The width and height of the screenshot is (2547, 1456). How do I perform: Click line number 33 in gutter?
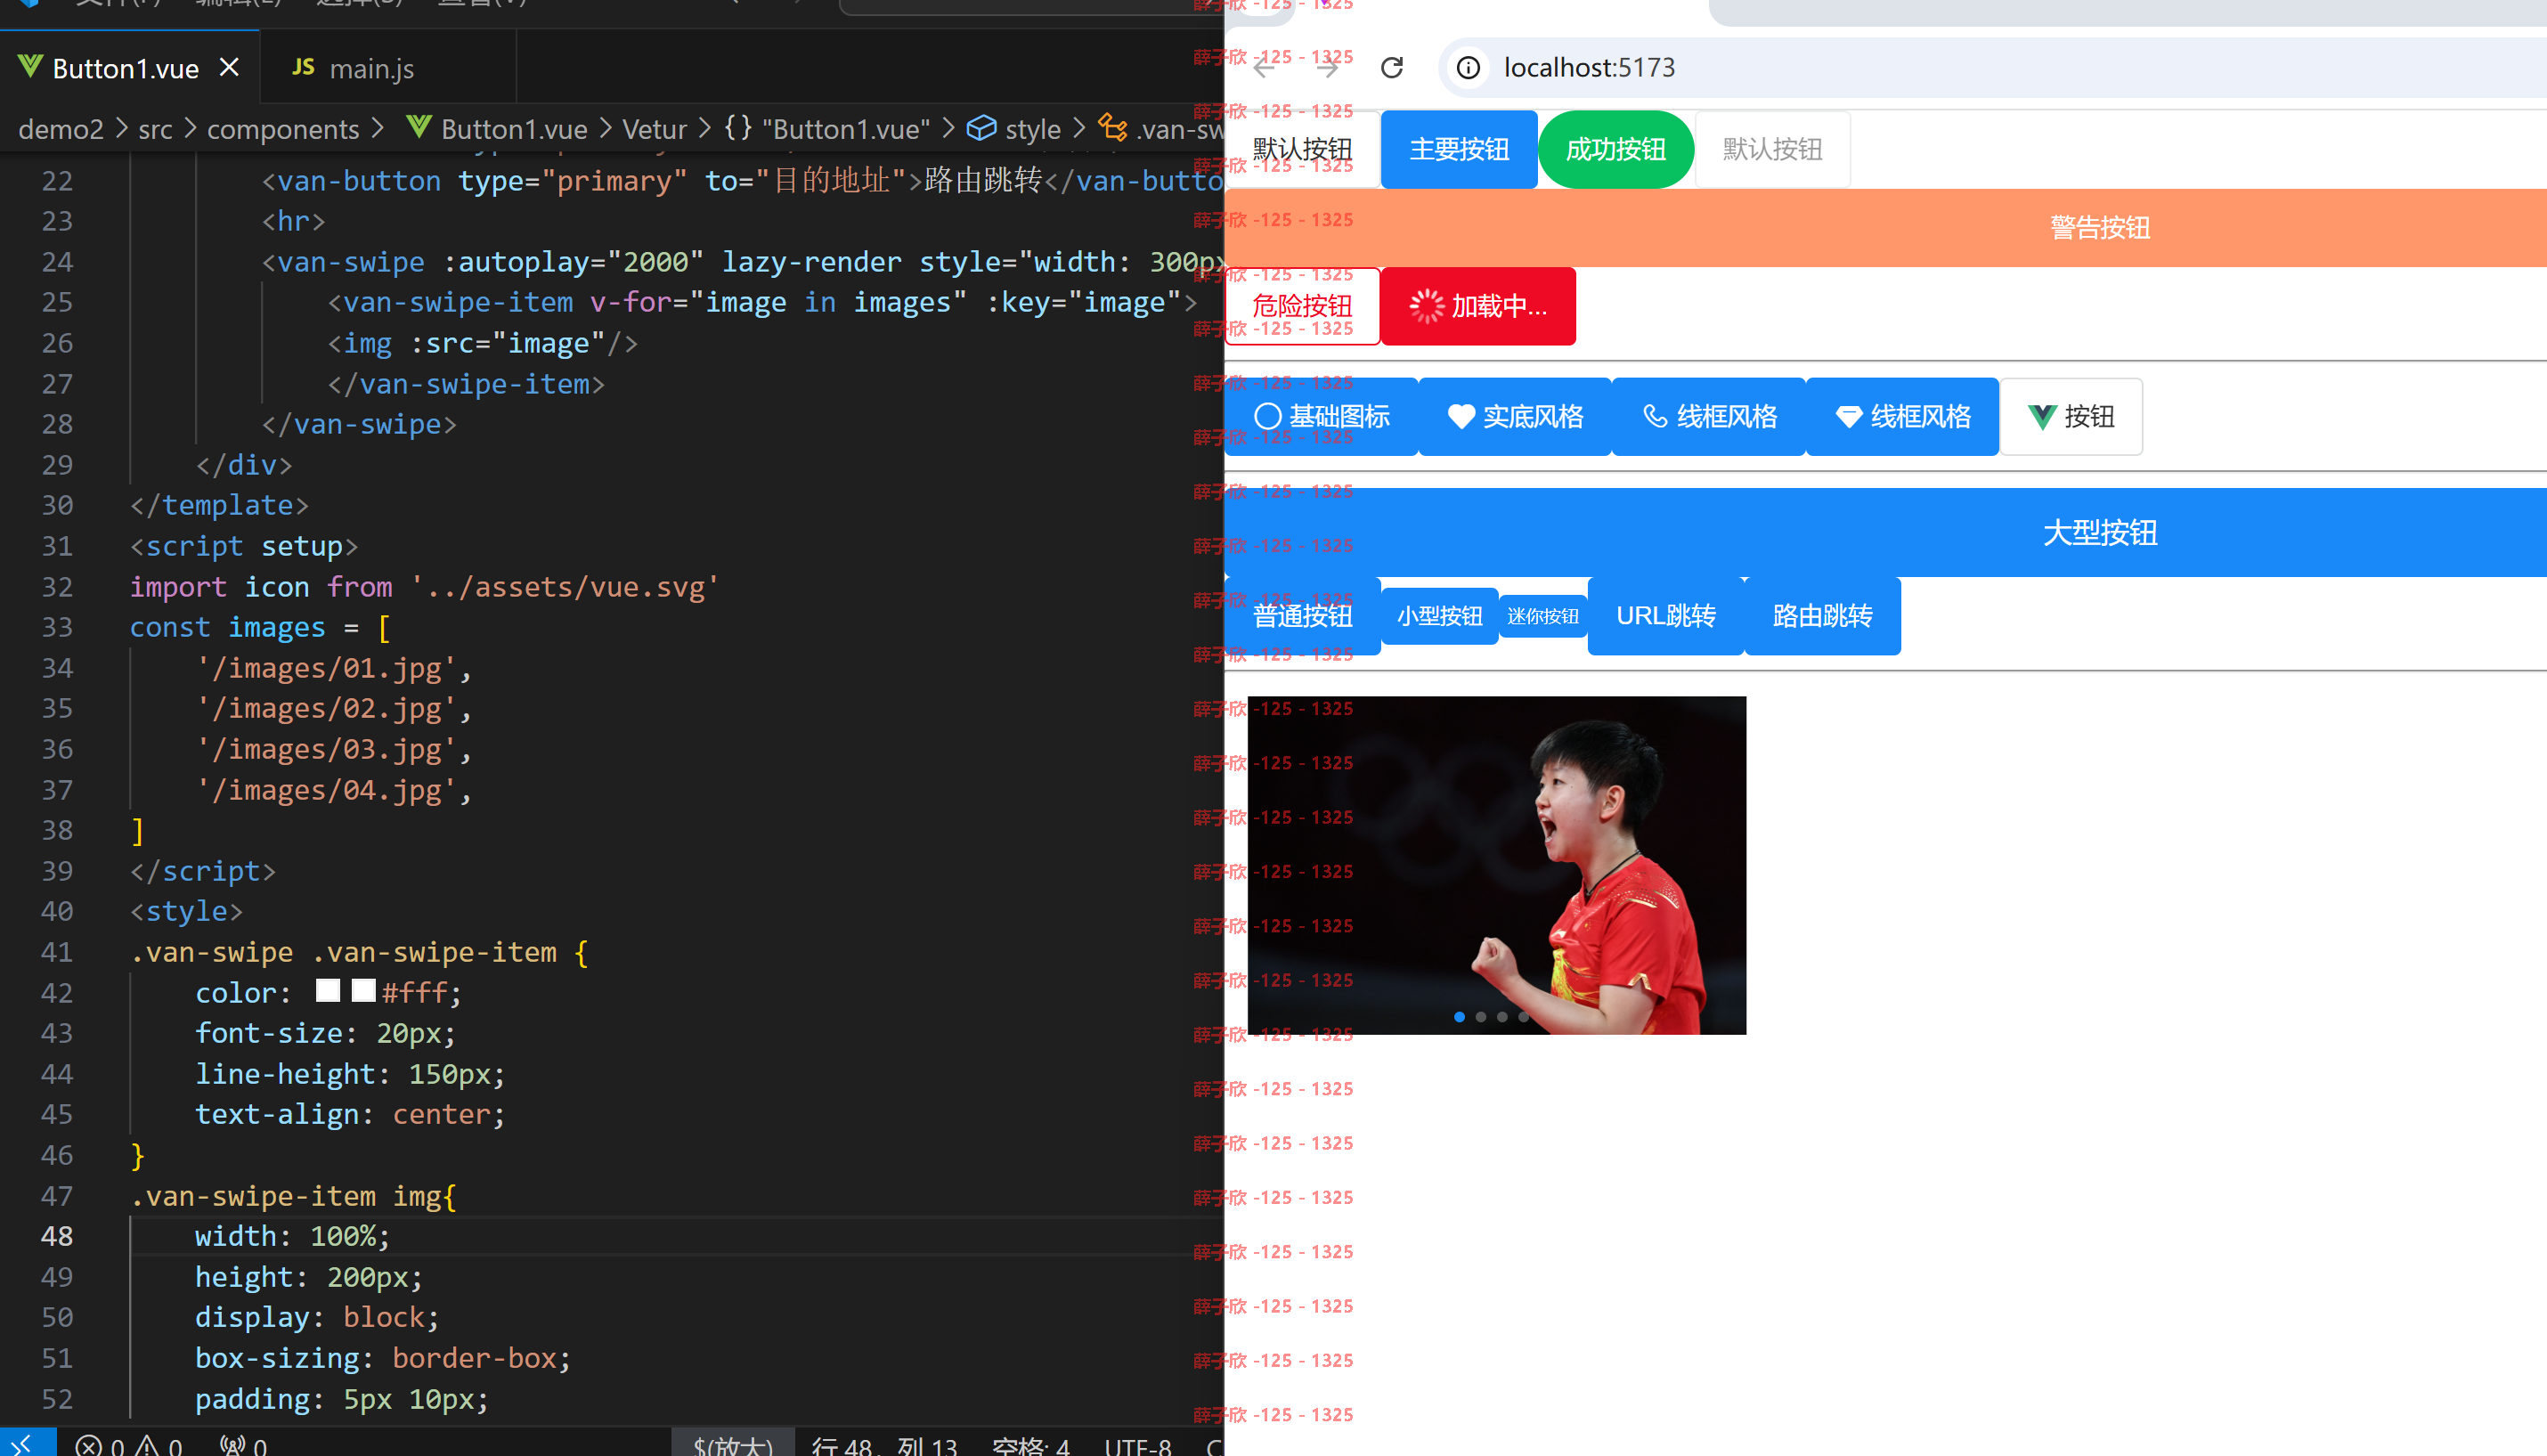point(57,627)
